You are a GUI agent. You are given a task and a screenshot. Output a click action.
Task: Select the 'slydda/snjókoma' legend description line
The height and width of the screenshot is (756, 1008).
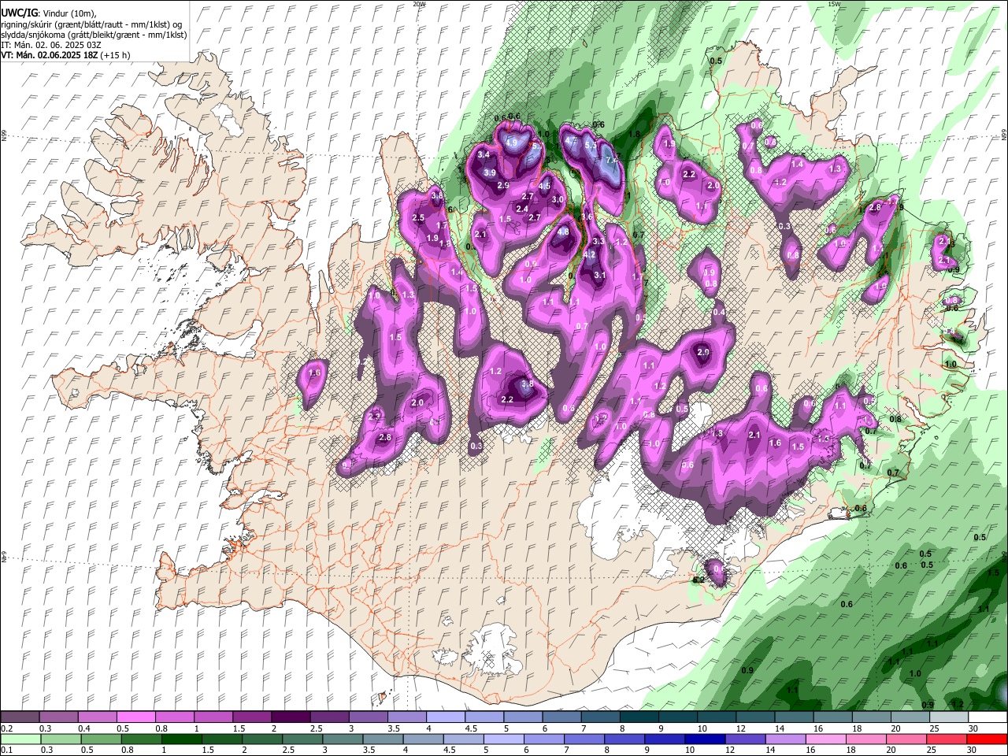click(x=94, y=35)
